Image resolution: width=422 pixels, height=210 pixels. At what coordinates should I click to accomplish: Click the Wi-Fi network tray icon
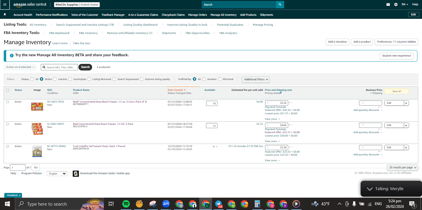click(x=370, y=204)
